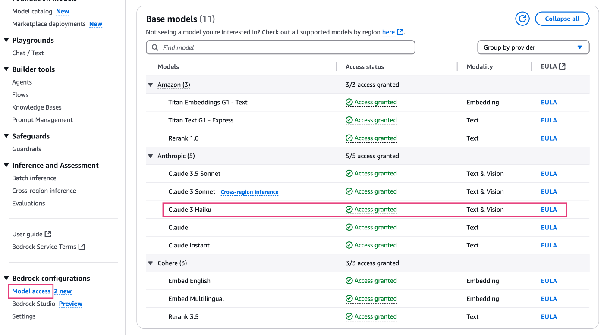The width and height of the screenshot is (604, 335).
Task: Open Evaluations page
Action: [28, 203]
